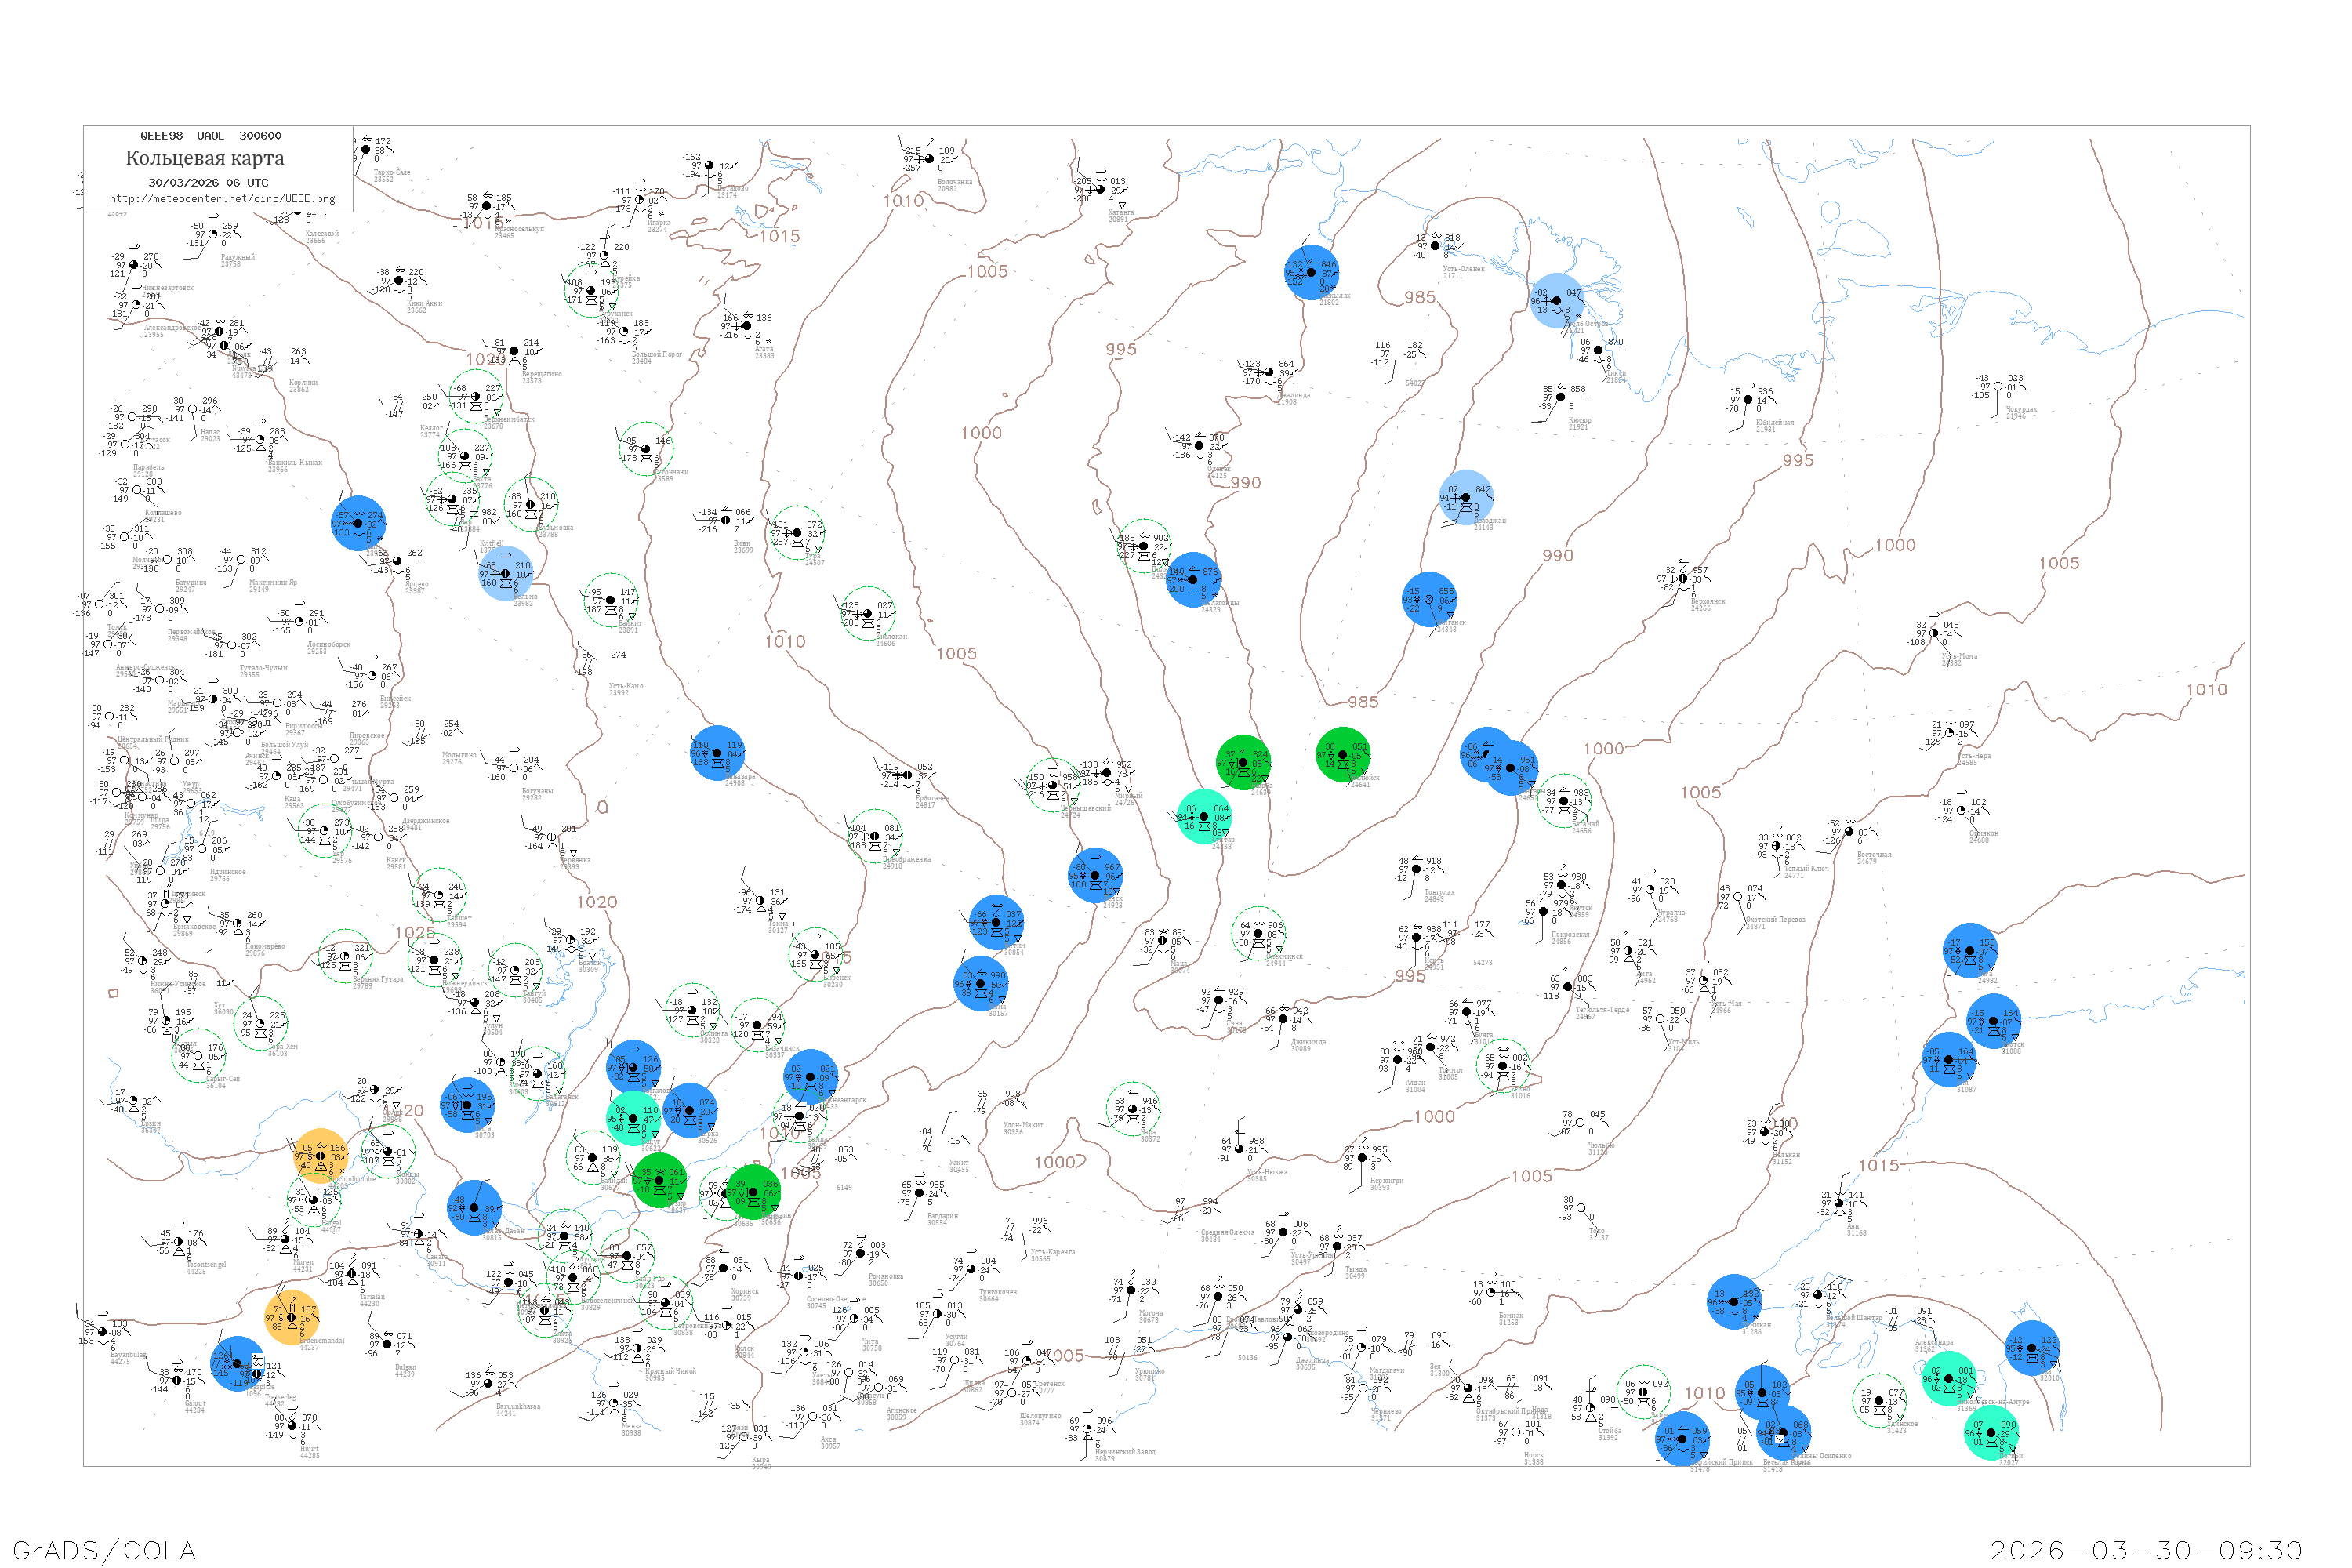
Task: Select the green Vilyuysk 24641 station marker
Action: pos(1343,755)
